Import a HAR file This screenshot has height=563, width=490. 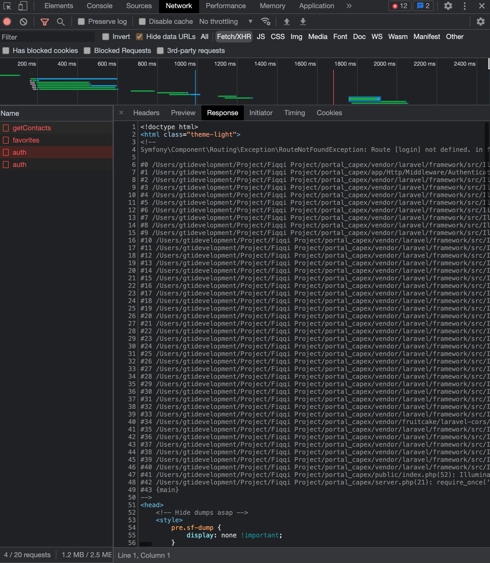(x=287, y=22)
